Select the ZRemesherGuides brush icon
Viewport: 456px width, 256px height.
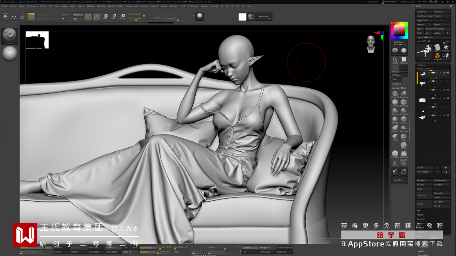pos(404,103)
